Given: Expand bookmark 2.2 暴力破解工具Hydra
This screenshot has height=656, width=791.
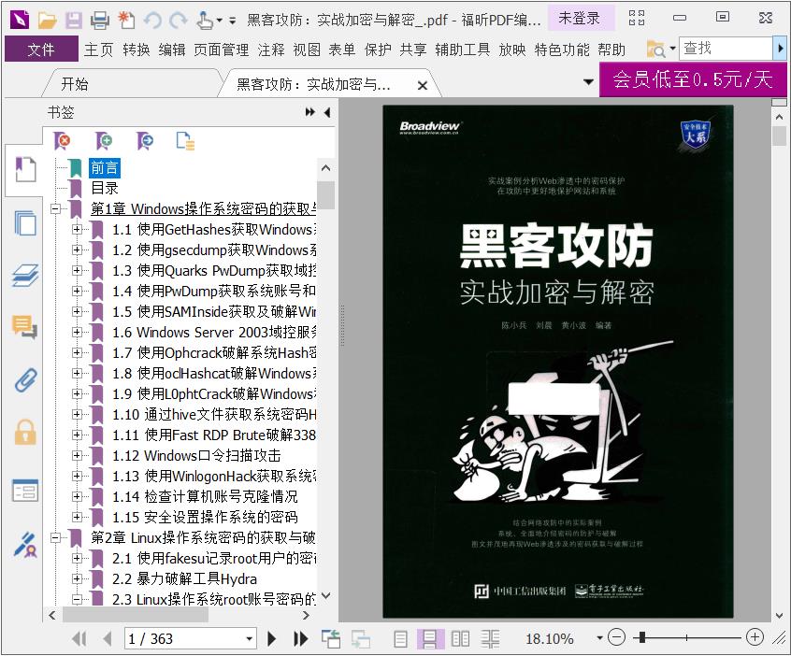Looking at the screenshot, I should [77, 578].
